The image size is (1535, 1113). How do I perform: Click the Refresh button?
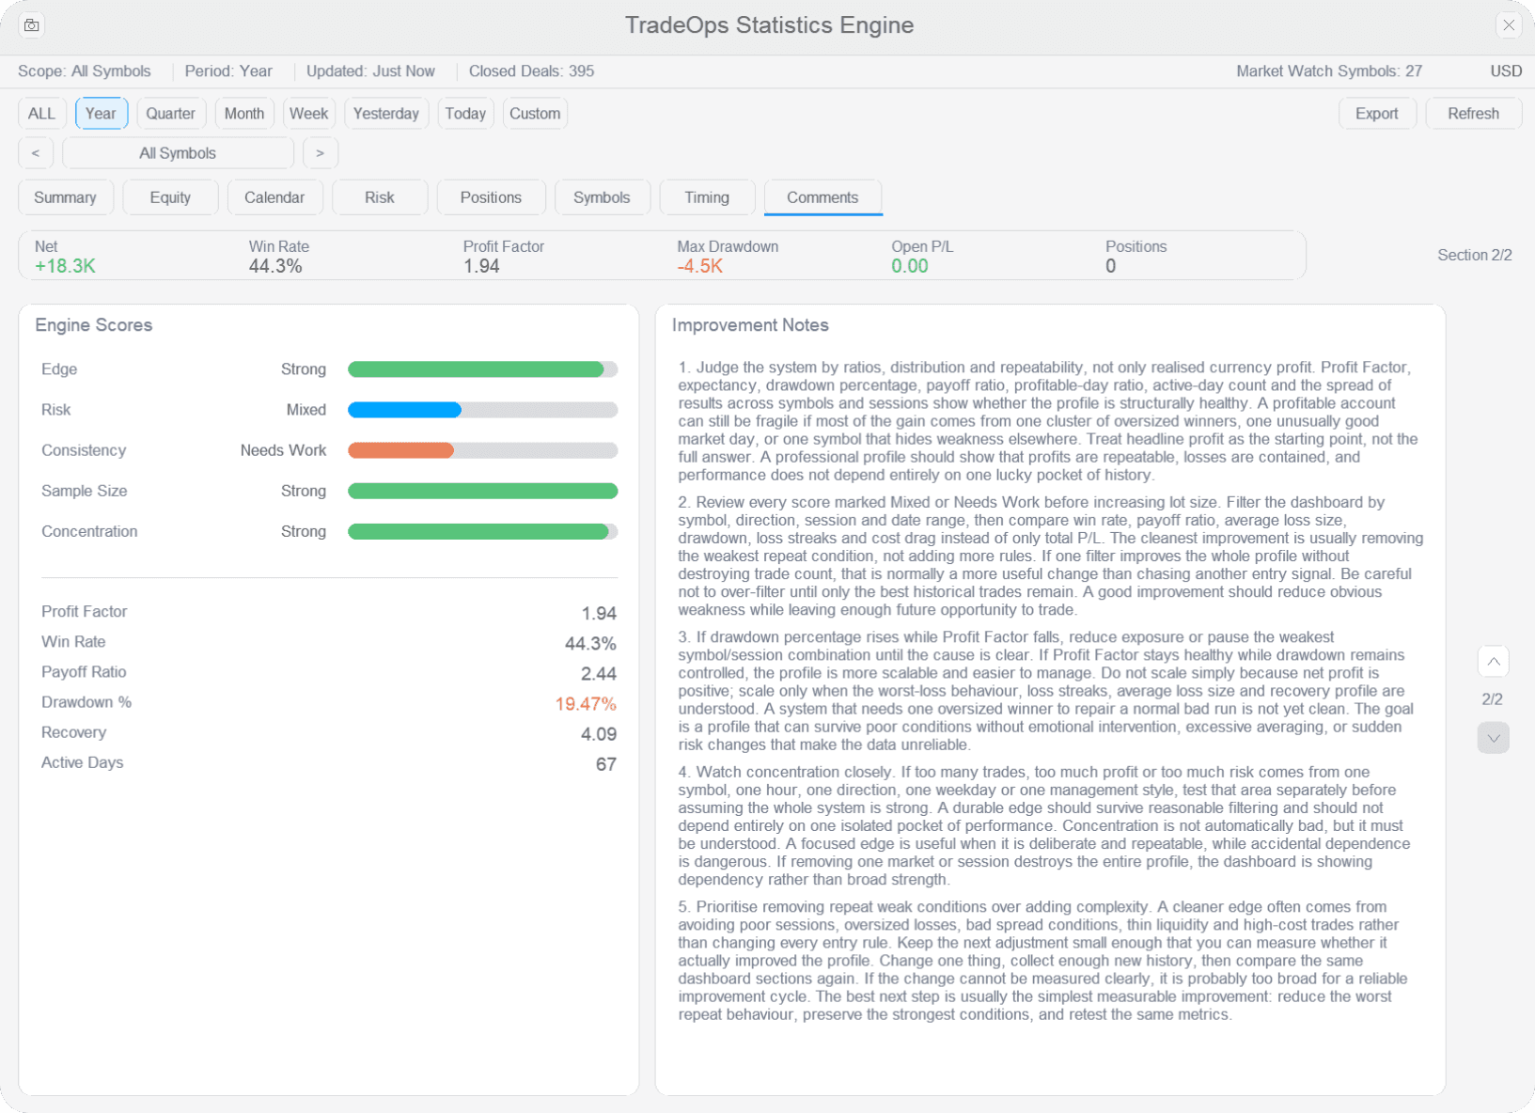pyautogui.click(x=1473, y=114)
